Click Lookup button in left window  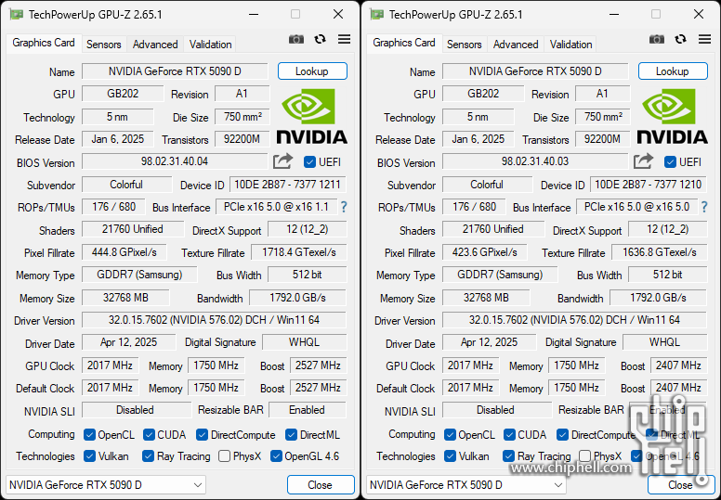pos(312,71)
